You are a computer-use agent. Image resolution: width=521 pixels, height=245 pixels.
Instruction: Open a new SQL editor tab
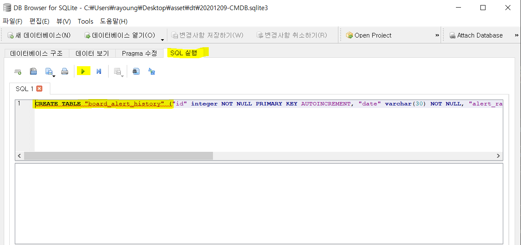click(x=18, y=72)
